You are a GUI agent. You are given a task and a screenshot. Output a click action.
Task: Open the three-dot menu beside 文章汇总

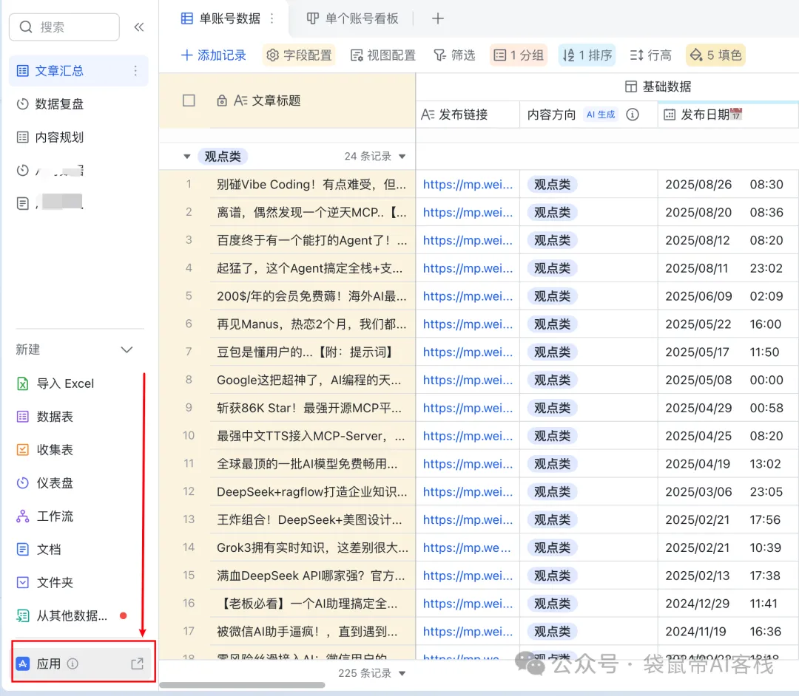[135, 70]
